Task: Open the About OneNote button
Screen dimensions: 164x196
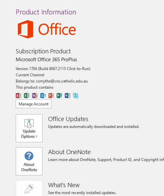Action: point(29,161)
